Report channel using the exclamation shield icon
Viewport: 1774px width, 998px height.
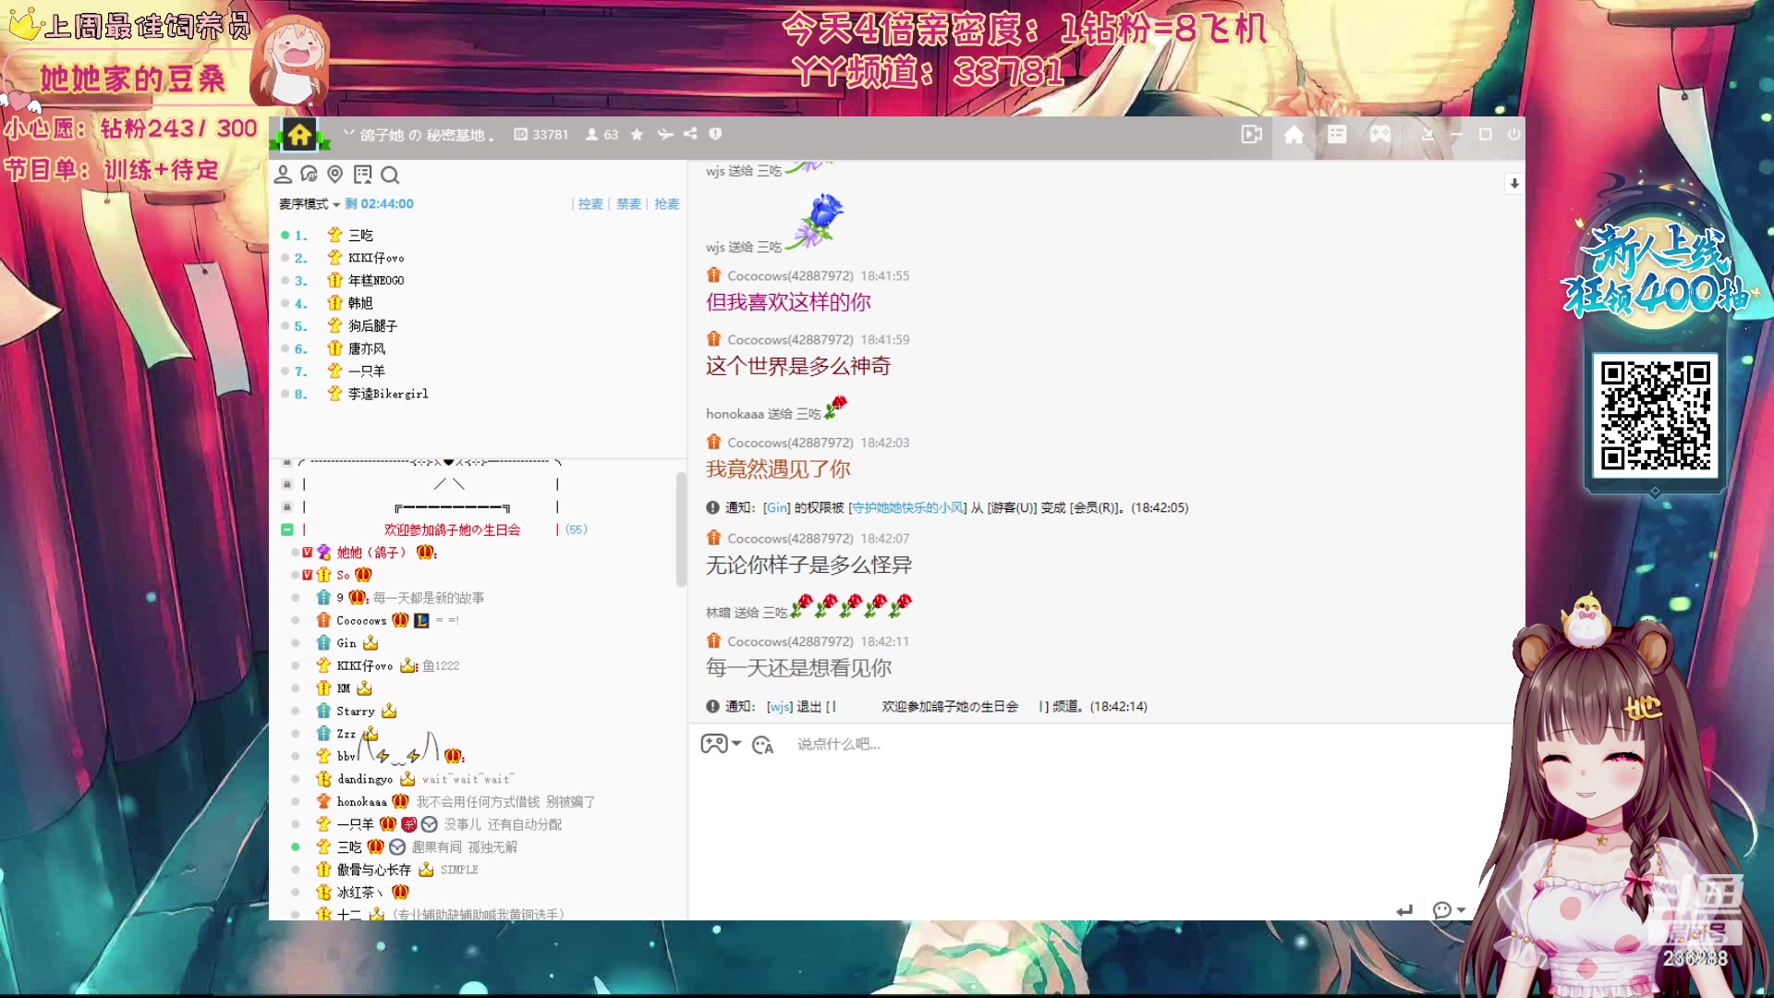point(715,134)
